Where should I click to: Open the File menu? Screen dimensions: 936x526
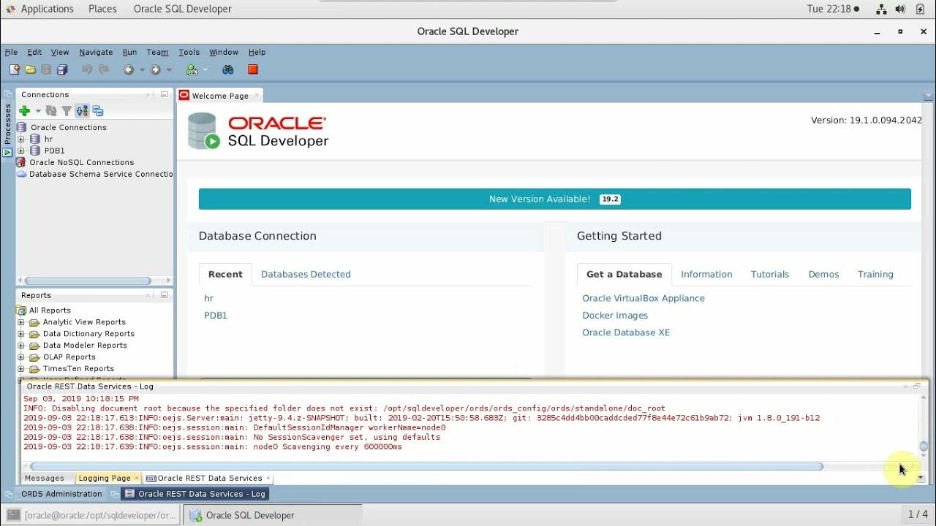[11, 52]
